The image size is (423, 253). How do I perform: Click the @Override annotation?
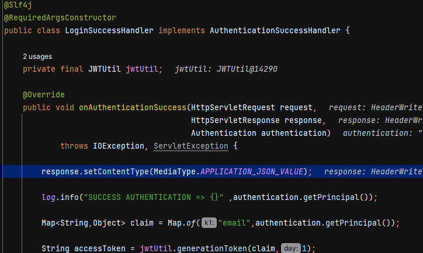click(x=44, y=95)
